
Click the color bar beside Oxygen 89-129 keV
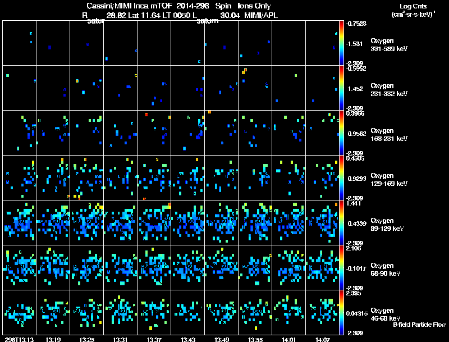(342, 223)
